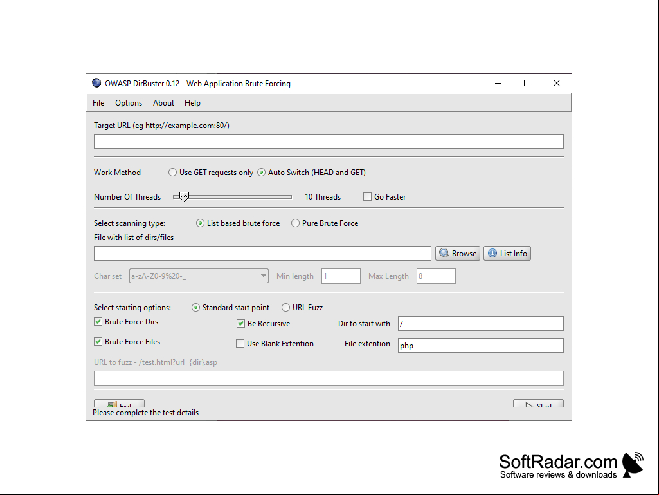Click the Min length field
This screenshot has height=495, width=659.
point(341,276)
